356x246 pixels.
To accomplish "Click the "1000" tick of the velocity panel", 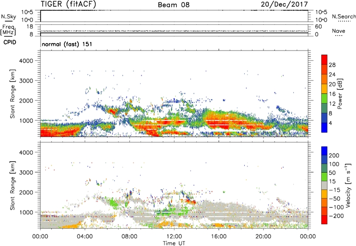I will pos(26,212).
